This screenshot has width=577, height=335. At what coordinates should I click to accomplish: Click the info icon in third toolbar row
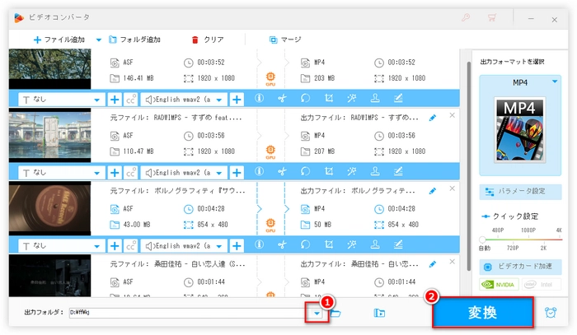click(259, 244)
